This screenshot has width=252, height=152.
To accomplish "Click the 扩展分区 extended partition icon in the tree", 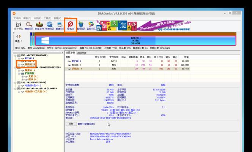I will pos(22,73).
